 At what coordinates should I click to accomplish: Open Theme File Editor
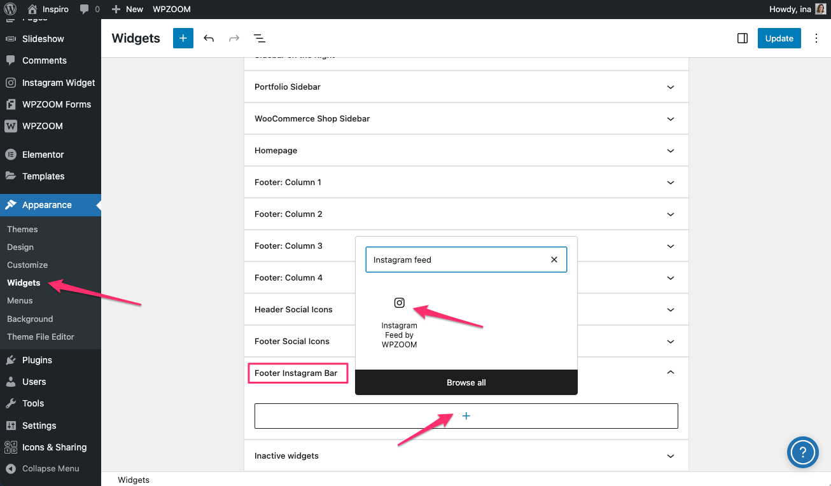click(x=41, y=337)
